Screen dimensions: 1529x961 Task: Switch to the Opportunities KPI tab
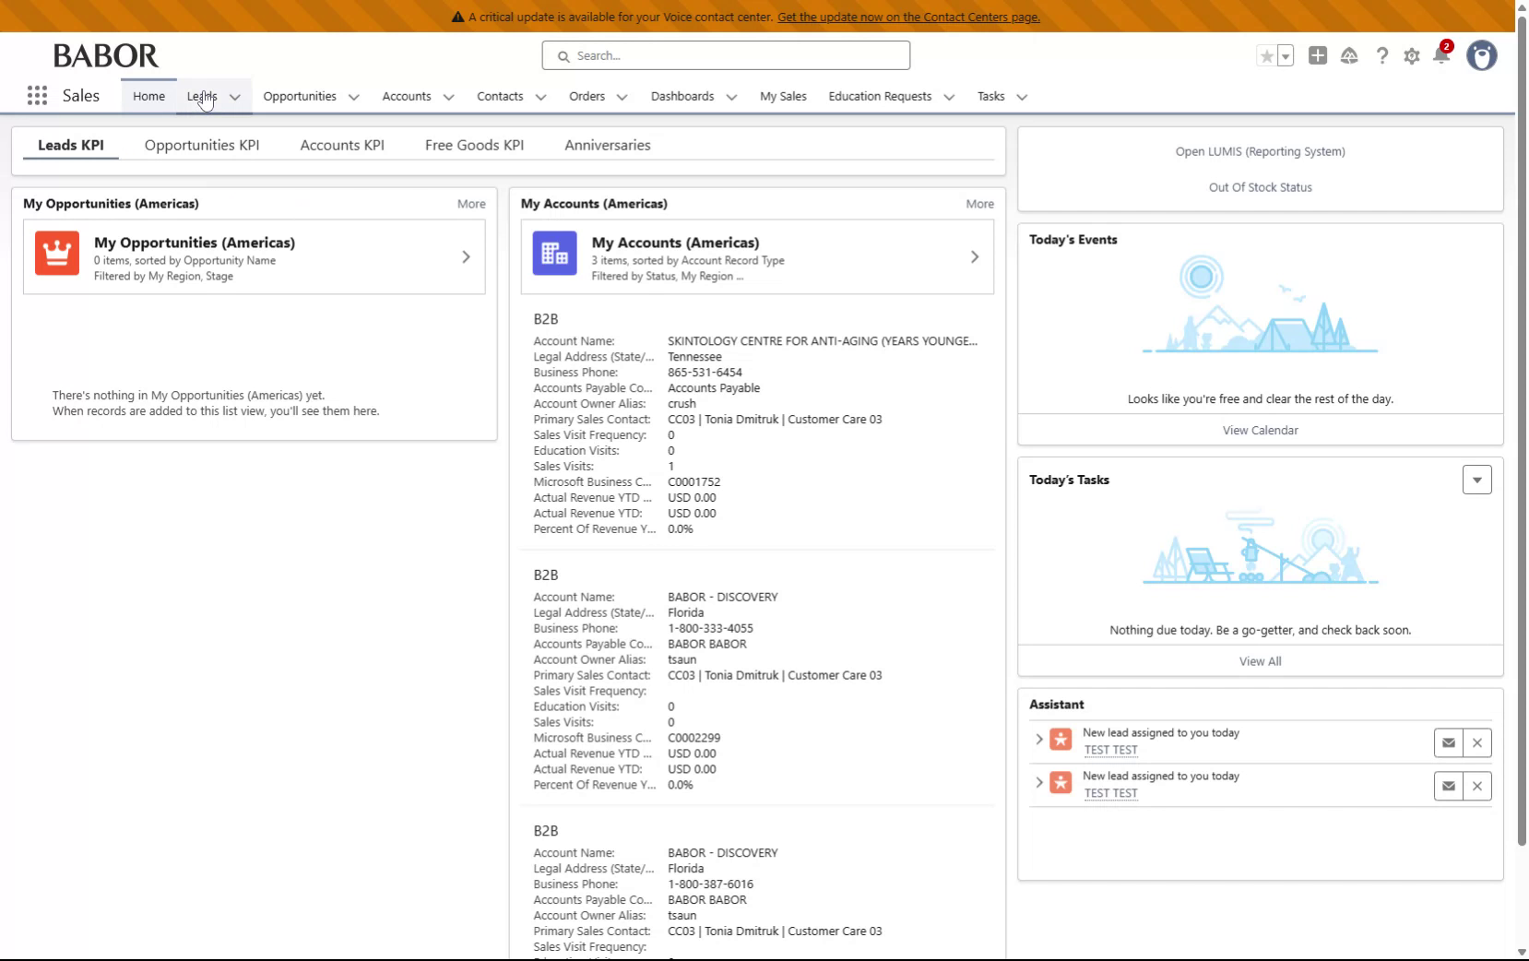(201, 145)
